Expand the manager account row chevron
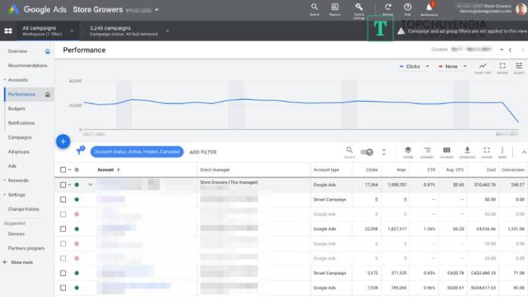This screenshot has height=297, width=528. coord(90,184)
